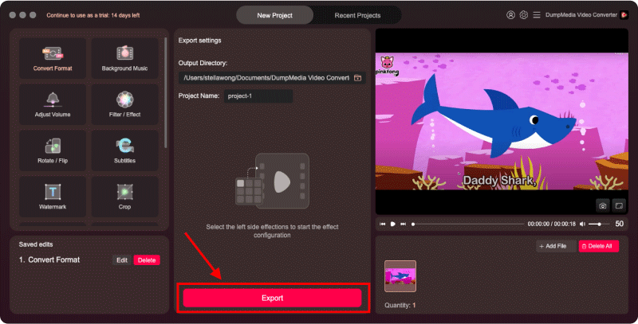The width and height of the screenshot is (638, 324).
Task: Select the Adjust Volume tool
Action: pos(53,104)
